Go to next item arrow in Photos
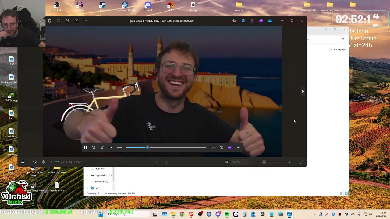390x219 pixels. [303, 91]
